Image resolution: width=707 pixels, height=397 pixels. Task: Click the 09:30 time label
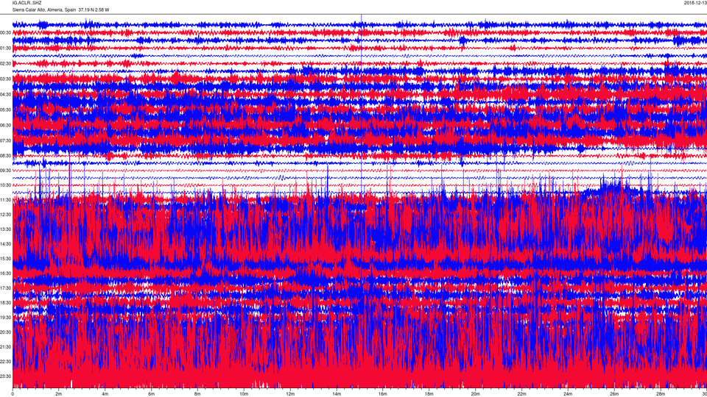coord(5,171)
